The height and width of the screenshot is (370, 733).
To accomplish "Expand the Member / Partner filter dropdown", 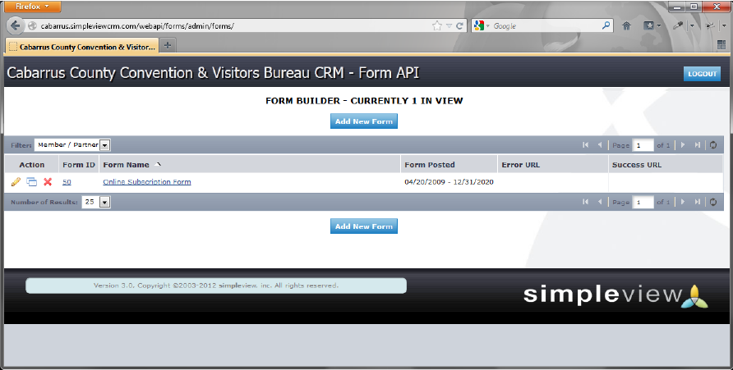I will (105, 145).
